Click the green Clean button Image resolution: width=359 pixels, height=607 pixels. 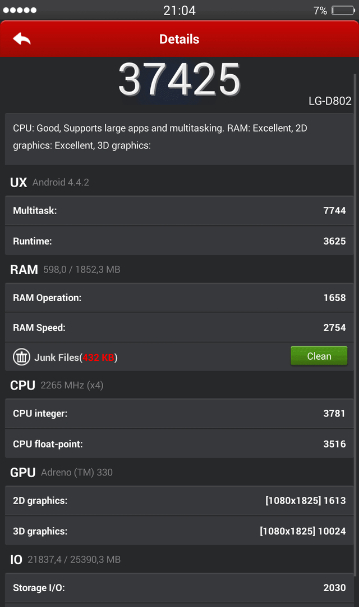pyautogui.click(x=319, y=356)
